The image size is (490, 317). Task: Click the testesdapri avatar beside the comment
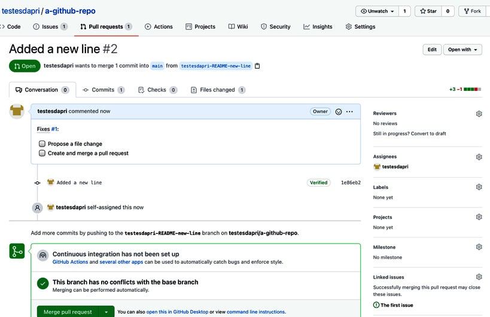[x=17, y=111]
